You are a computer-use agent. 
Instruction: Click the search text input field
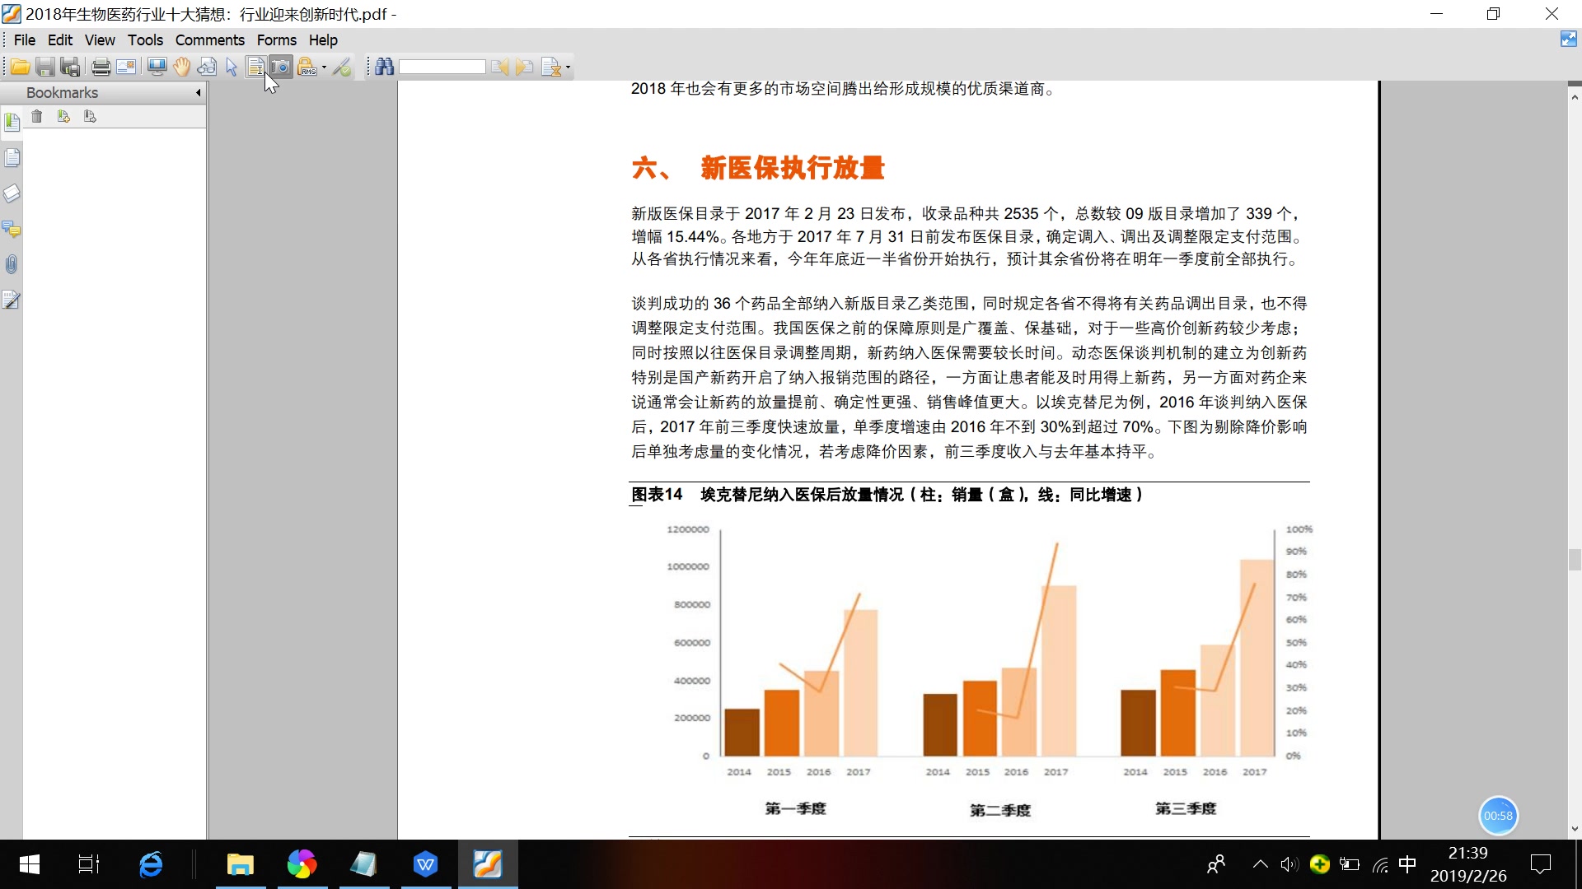click(442, 67)
